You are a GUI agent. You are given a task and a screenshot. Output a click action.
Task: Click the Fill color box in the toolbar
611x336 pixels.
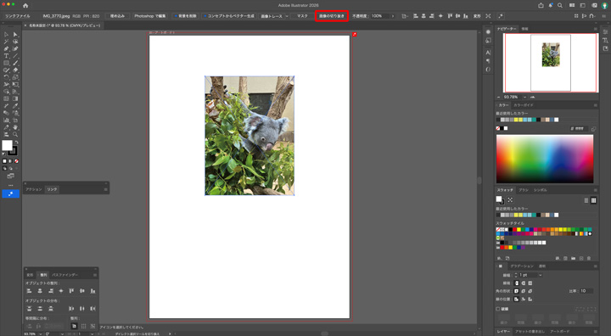point(7,145)
